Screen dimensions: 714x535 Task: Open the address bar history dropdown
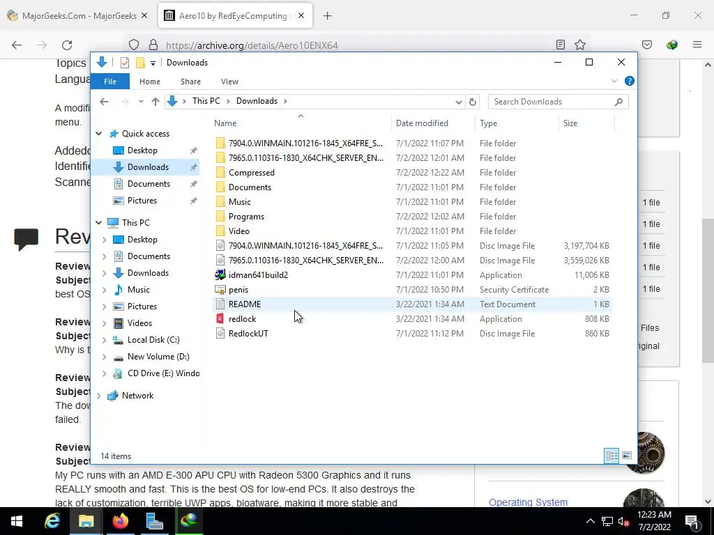459,102
